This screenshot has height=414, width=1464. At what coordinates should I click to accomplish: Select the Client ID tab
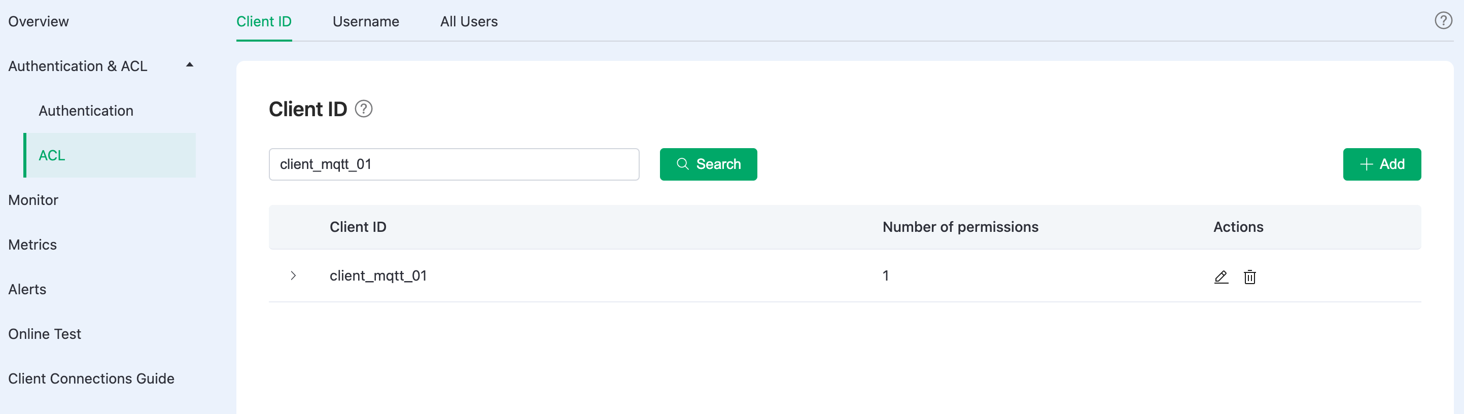[x=264, y=22]
